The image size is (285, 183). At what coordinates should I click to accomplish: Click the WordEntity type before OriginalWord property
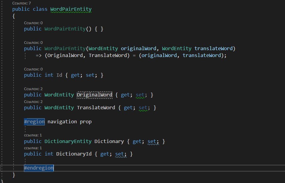59,95
